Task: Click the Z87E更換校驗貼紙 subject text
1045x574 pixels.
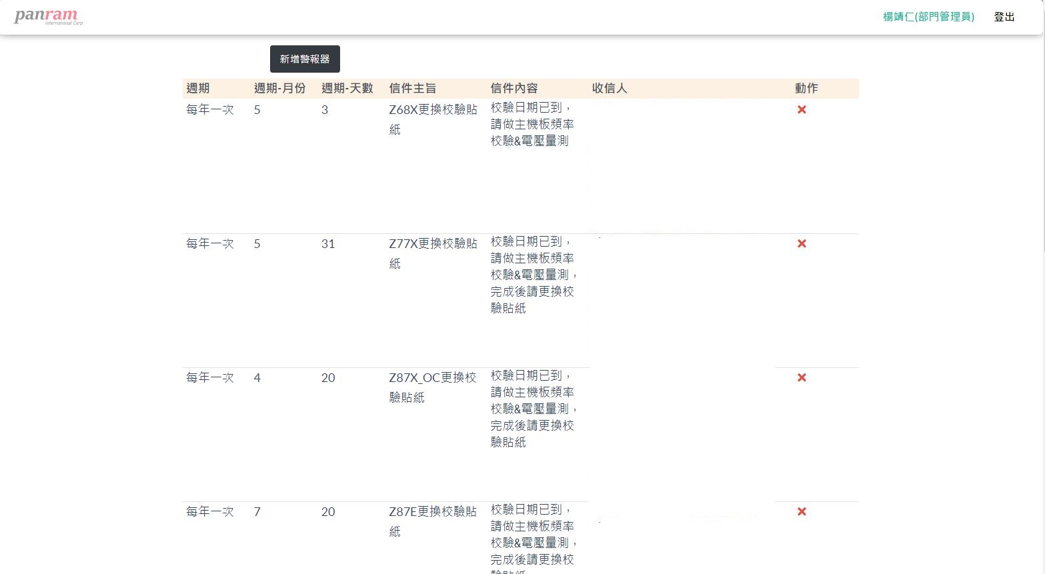Action: (432, 521)
